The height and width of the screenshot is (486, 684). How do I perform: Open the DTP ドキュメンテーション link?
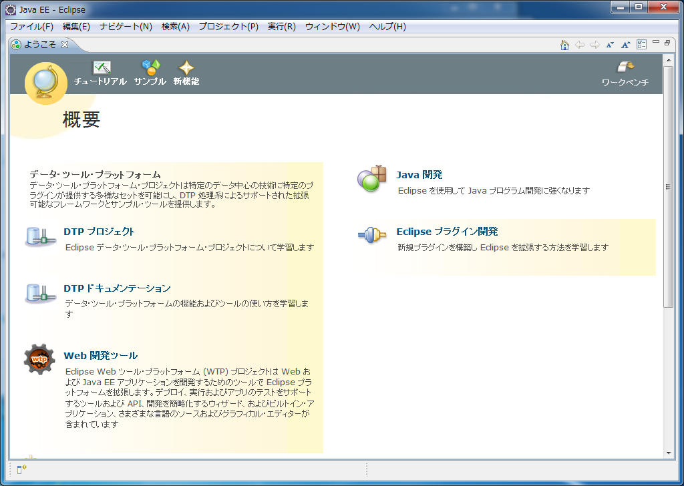[117, 288]
